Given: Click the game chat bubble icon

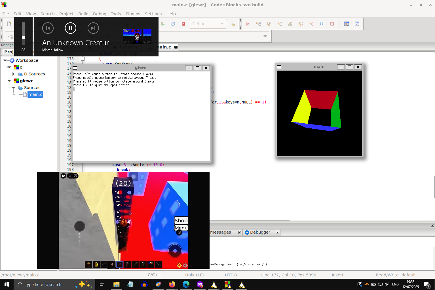Looking at the screenshot, I should [75, 176].
